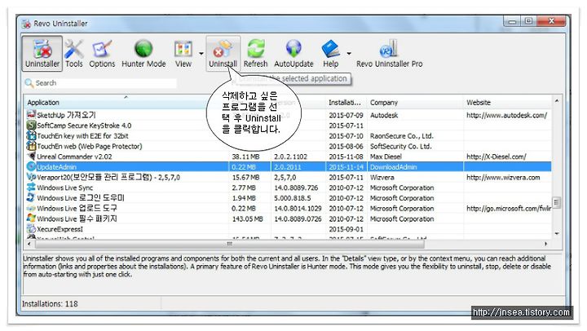Image resolution: width=587 pixels, height=331 pixels.
Task: Select the UpdateAdmin entry icon
Action: (31, 166)
